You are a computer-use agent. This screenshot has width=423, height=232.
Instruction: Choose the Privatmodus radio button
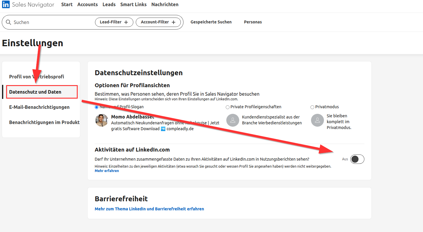(312, 107)
